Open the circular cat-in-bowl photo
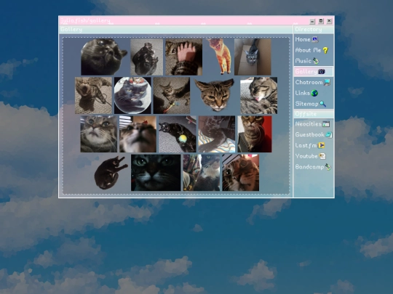Screen dimensions: 393x294 pos(132,96)
